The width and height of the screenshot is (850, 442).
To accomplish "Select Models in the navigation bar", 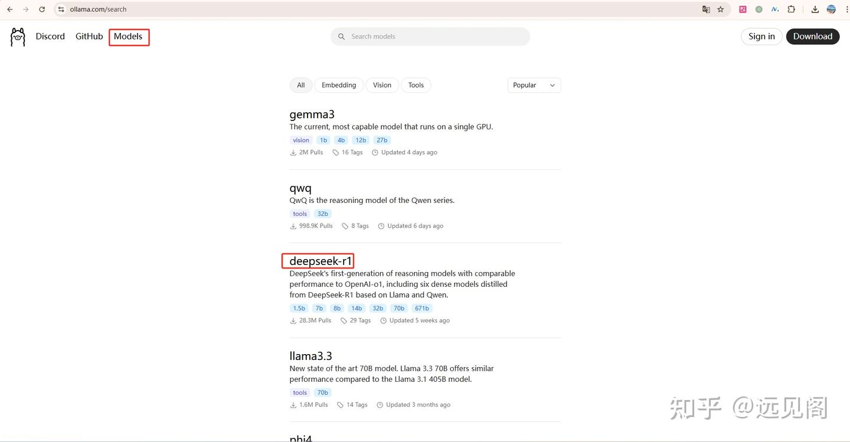I will click(127, 36).
